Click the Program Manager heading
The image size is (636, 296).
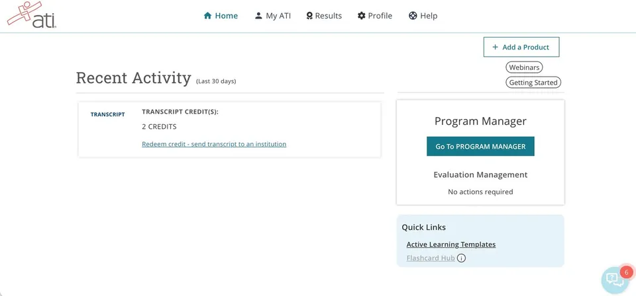(x=480, y=121)
